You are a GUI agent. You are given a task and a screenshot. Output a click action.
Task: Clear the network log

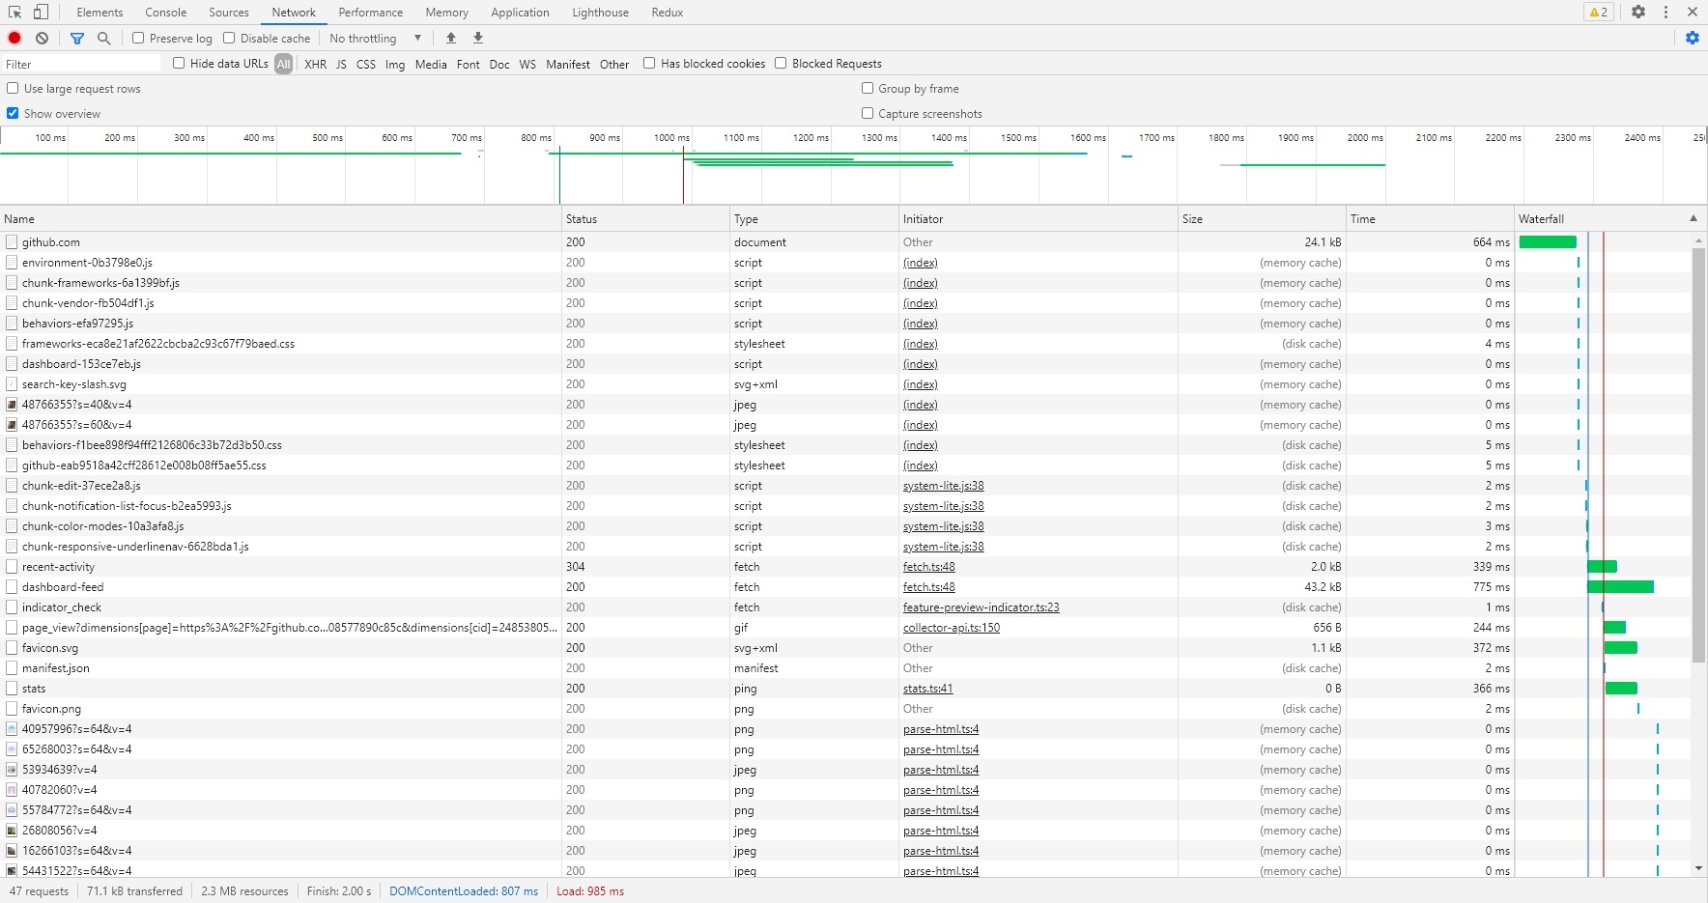(42, 38)
